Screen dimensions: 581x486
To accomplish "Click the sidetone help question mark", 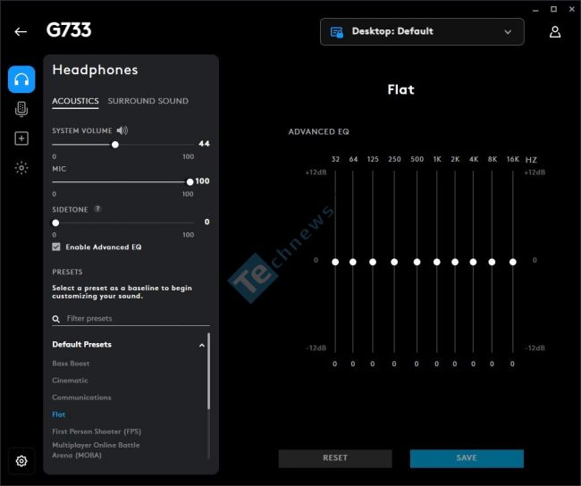I will [97, 209].
